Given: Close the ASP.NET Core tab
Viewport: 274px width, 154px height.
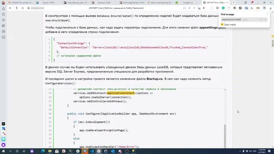Looking at the screenshot, I should point(227,3).
